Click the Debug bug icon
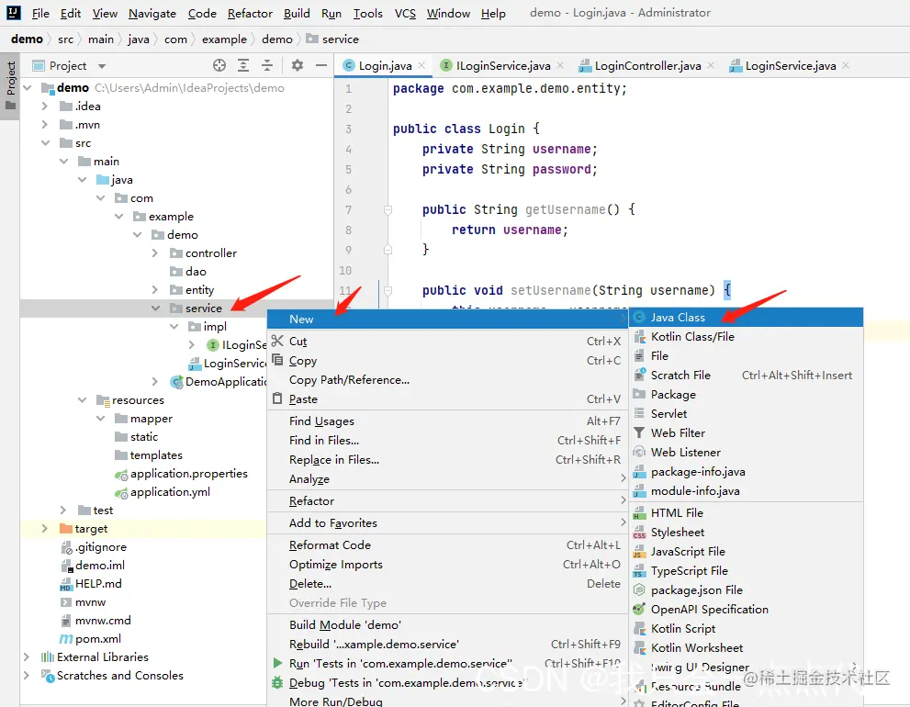The width and height of the screenshot is (910, 707). [277, 682]
